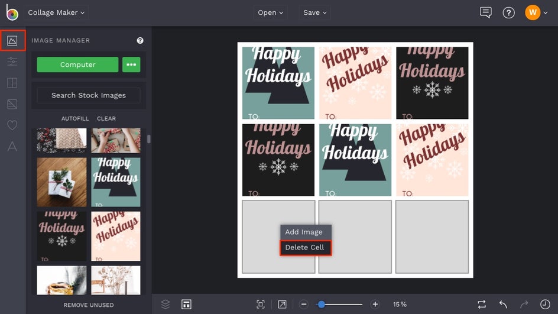Click REMOVE UNUSED
Viewport: 558px width, 314px height.
point(89,305)
